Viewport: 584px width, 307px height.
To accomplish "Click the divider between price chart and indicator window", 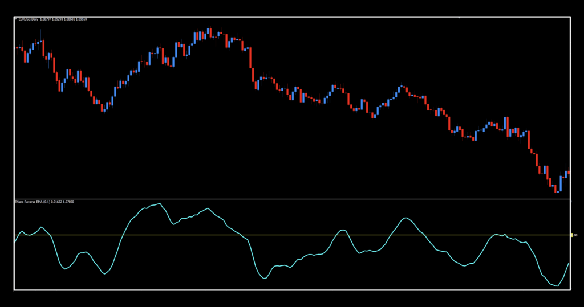I will [285, 199].
